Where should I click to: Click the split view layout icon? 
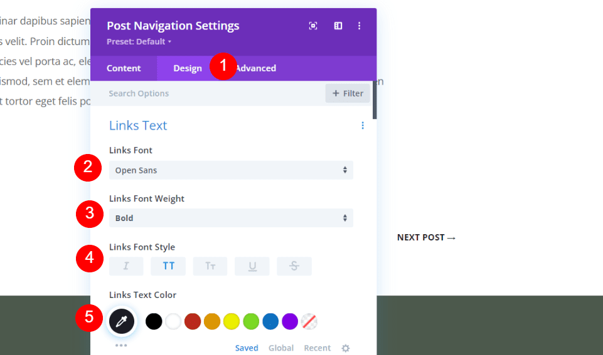pyautogui.click(x=338, y=26)
